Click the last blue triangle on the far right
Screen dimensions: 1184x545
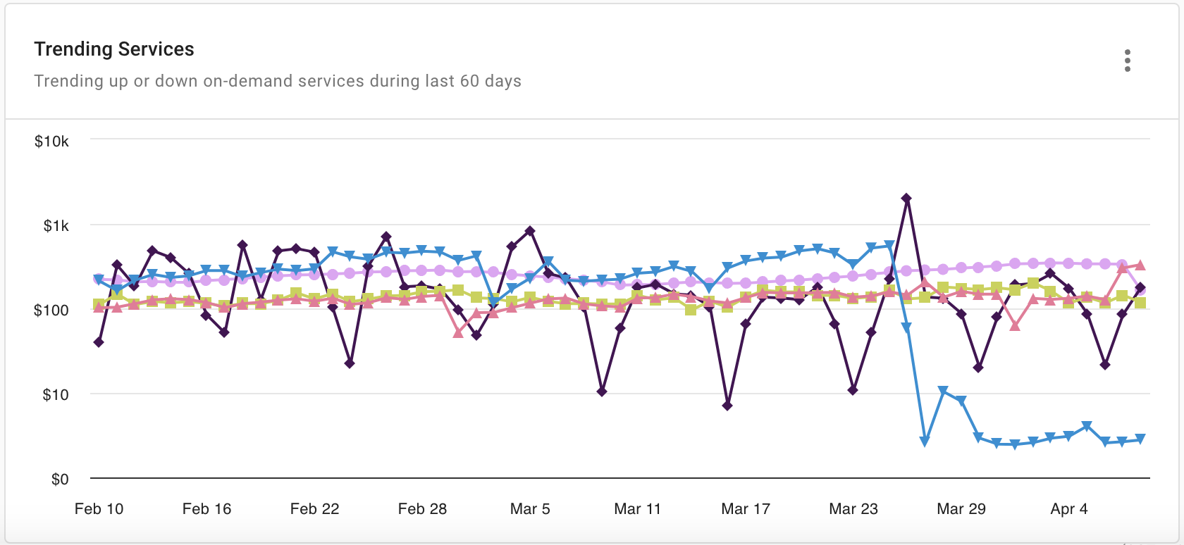pos(1140,439)
